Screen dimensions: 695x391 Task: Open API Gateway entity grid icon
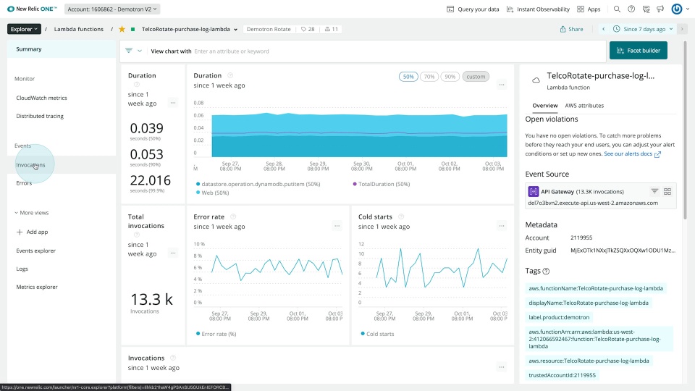point(667,191)
